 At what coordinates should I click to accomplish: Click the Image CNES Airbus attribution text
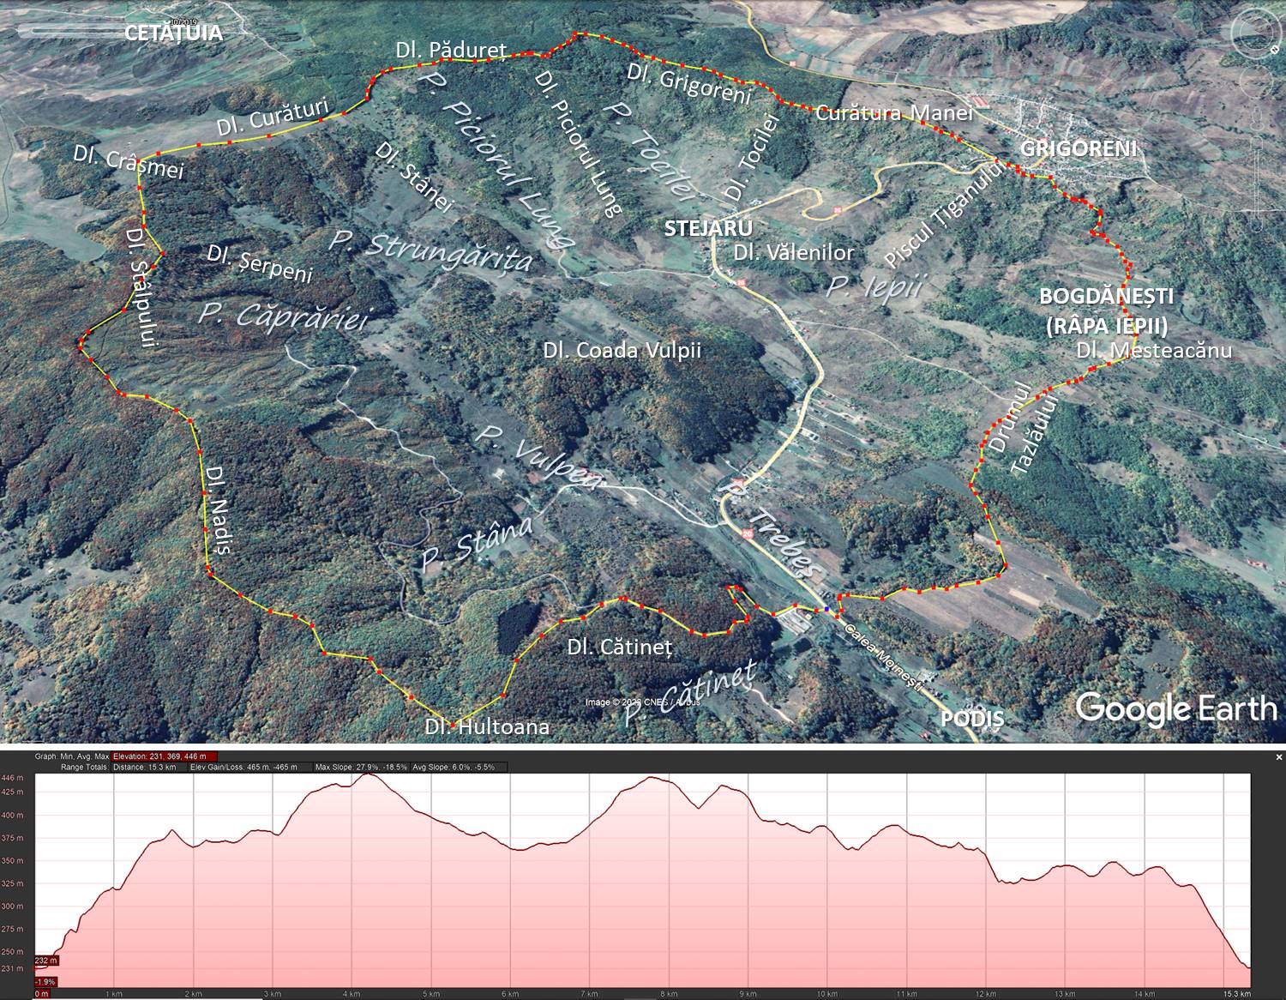click(642, 702)
